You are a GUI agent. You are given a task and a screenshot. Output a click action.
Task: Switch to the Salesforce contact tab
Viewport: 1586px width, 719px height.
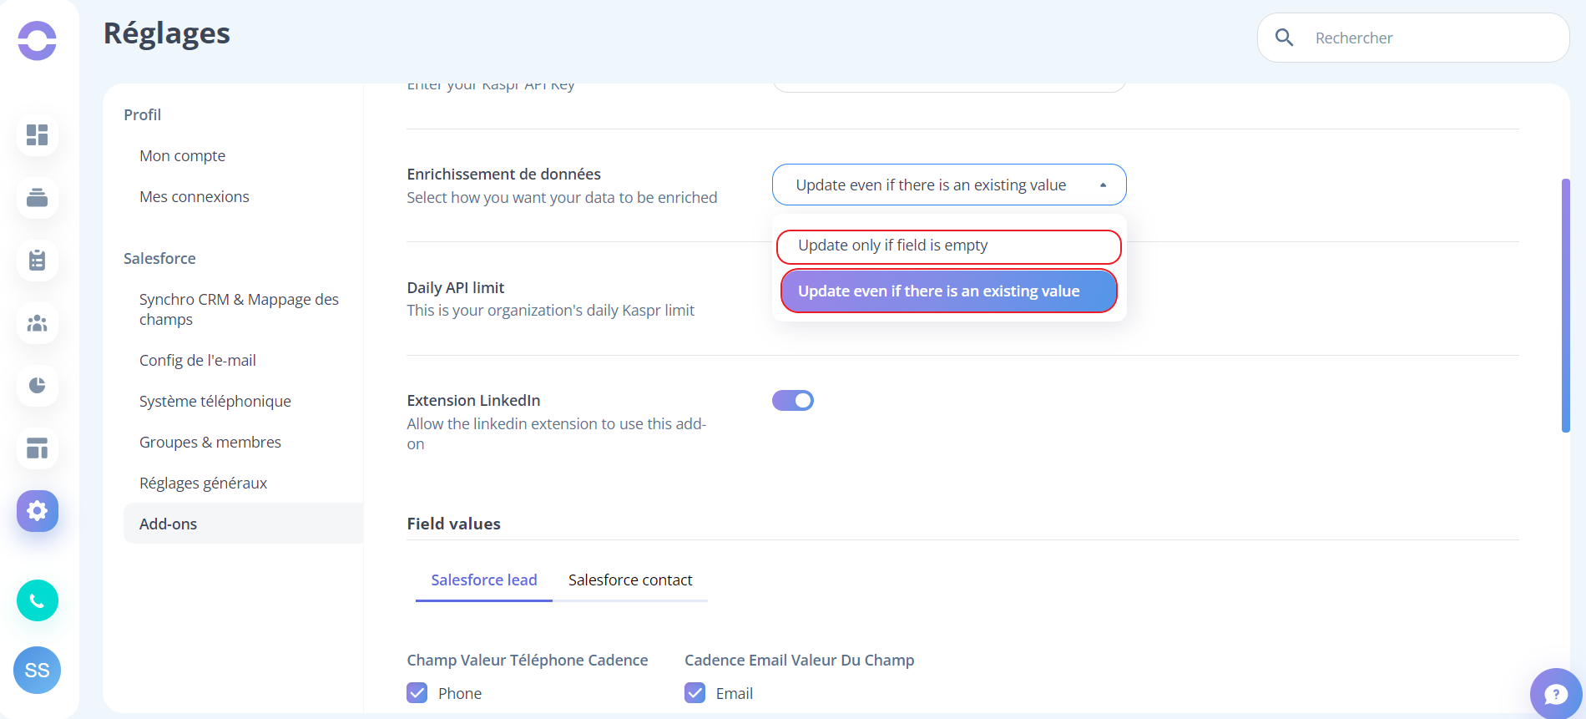(630, 580)
